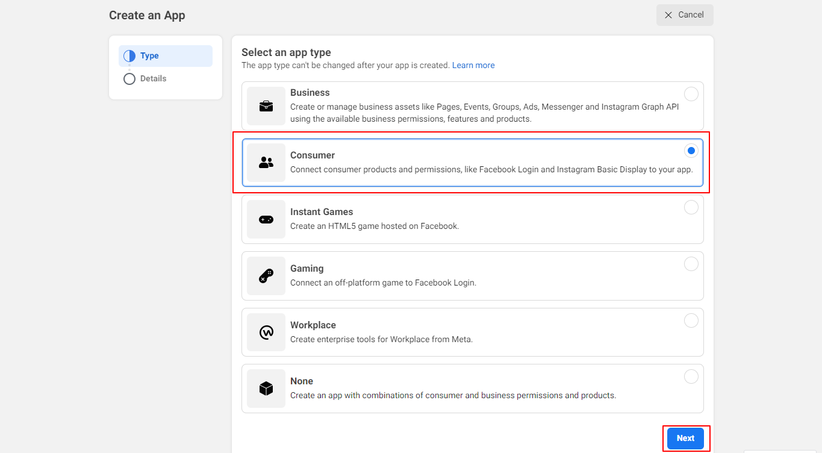
Task: Click the Cancel button
Action: tap(685, 15)
